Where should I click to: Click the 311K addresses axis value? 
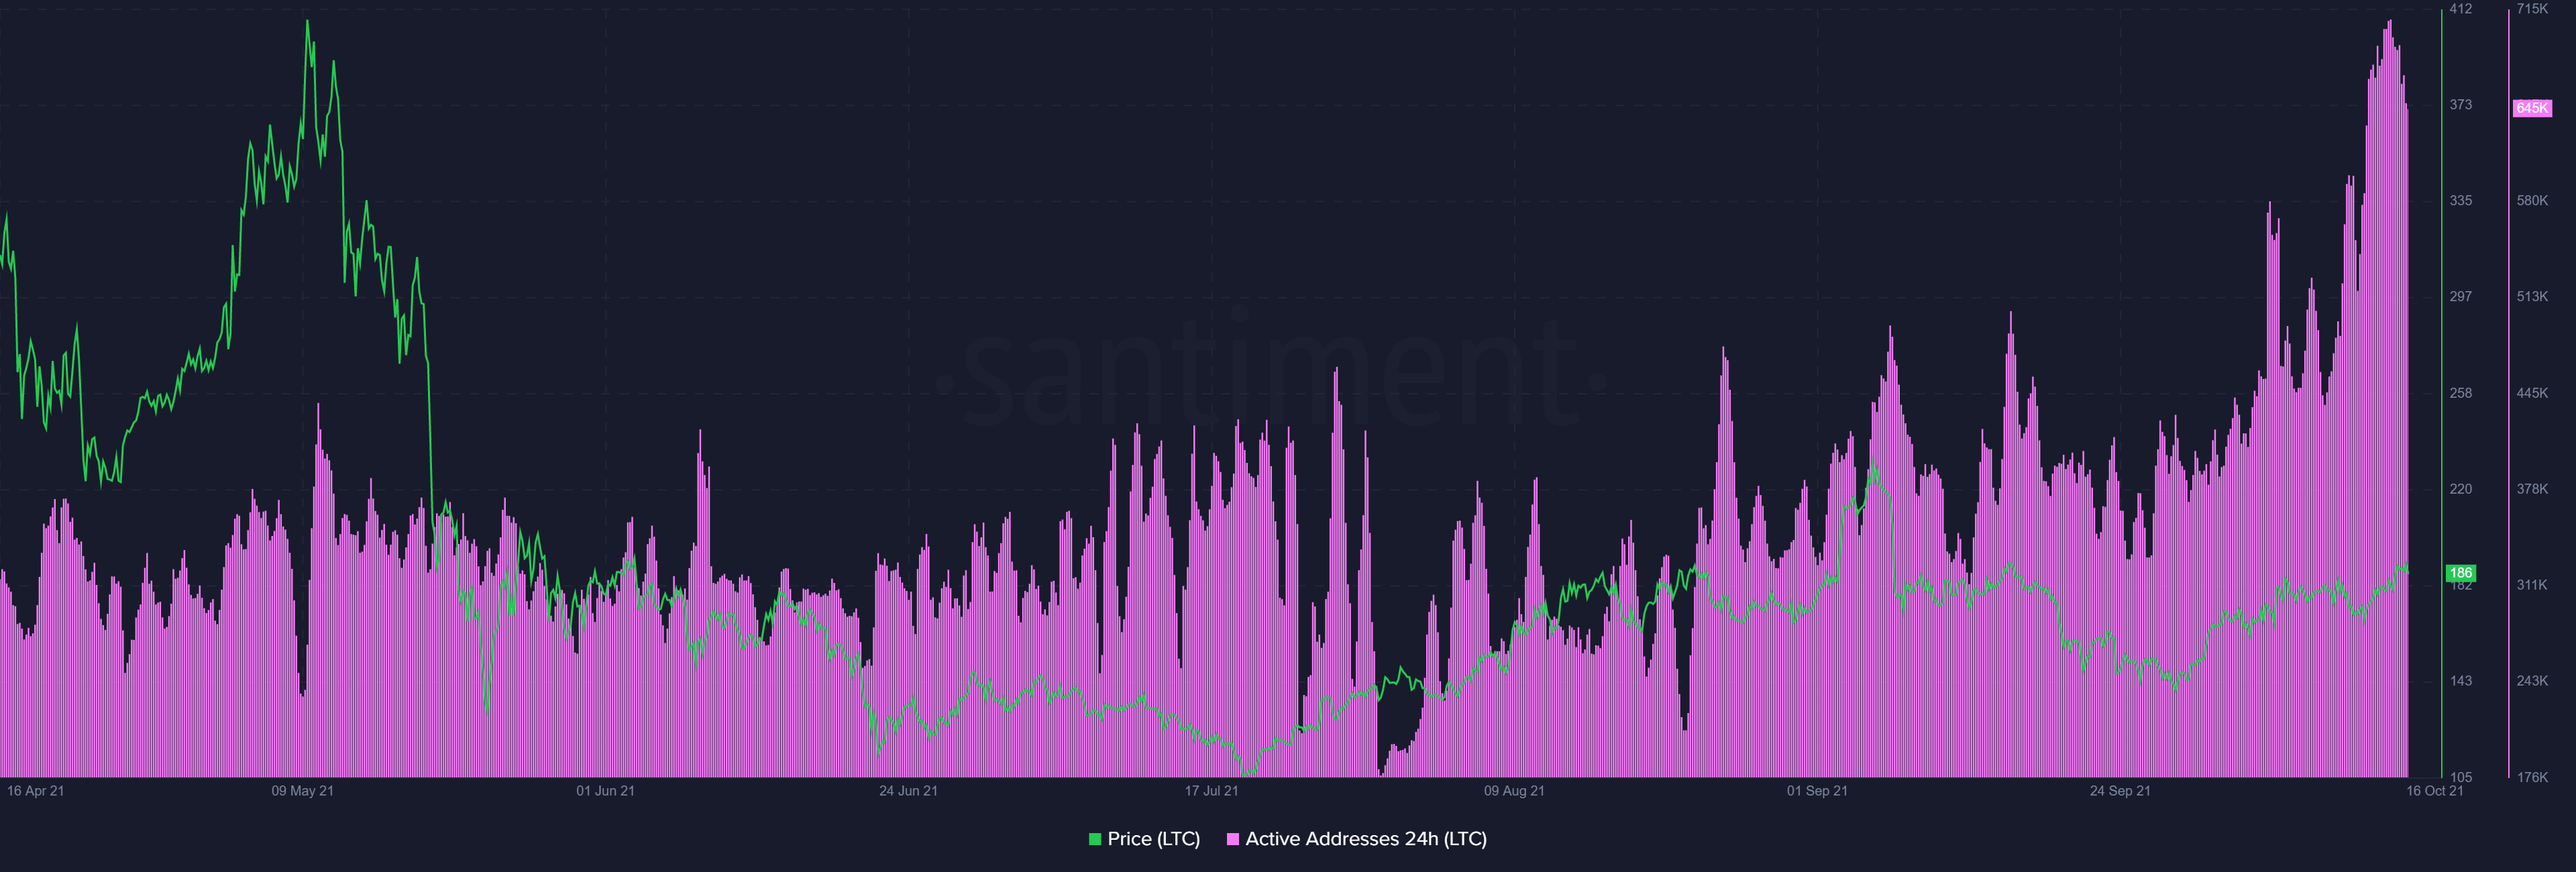coord(2532,585)
